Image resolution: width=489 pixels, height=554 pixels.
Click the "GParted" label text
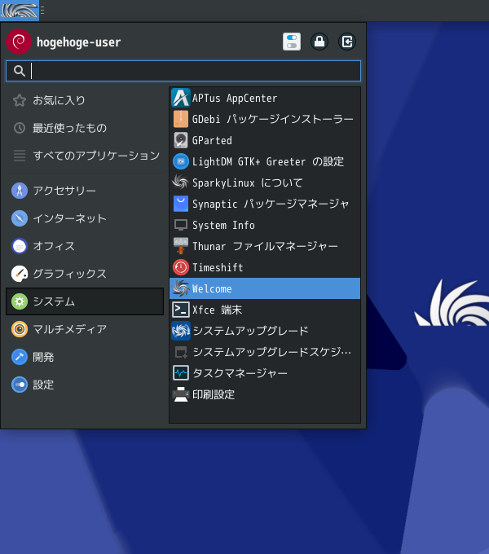212,141
